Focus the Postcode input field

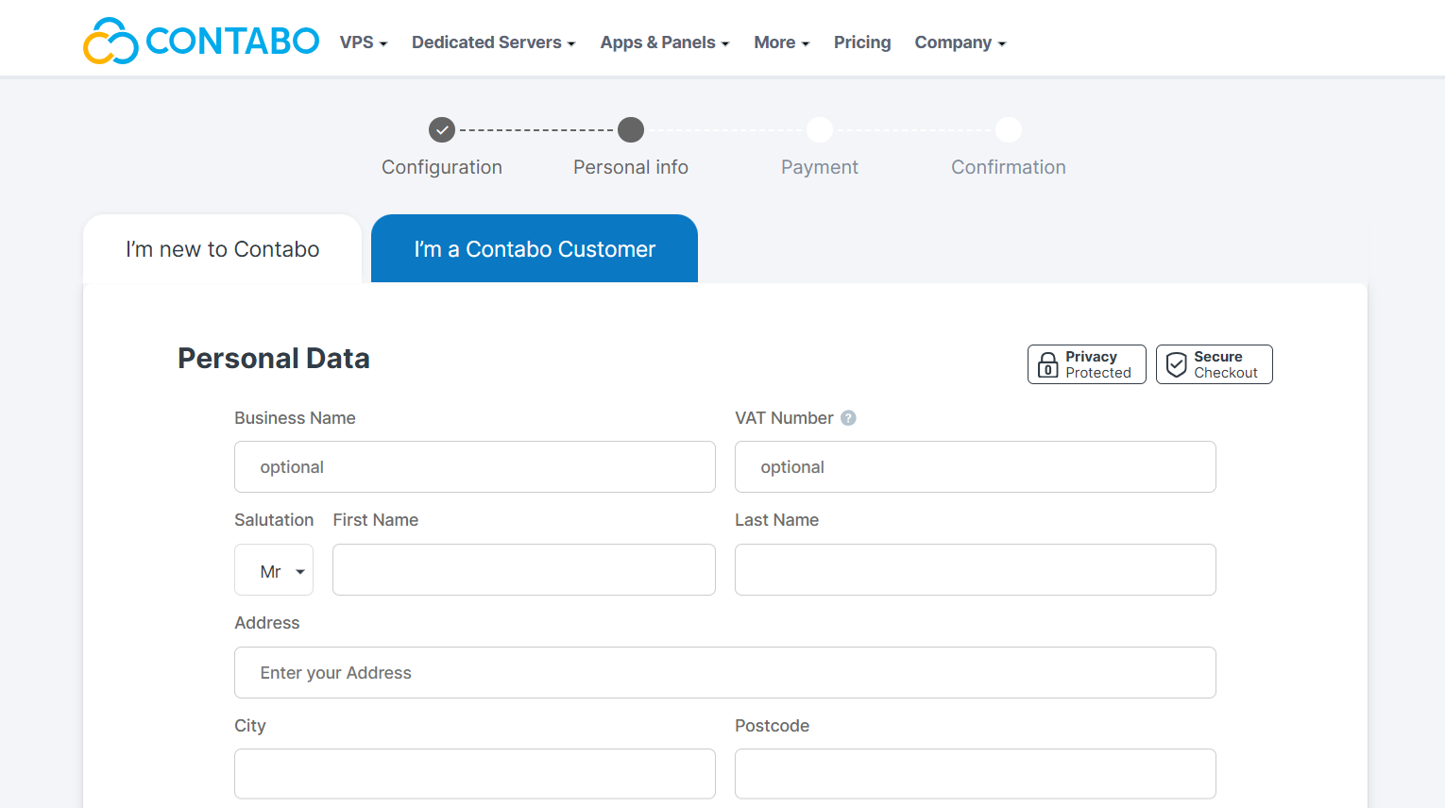pos(976,774)
